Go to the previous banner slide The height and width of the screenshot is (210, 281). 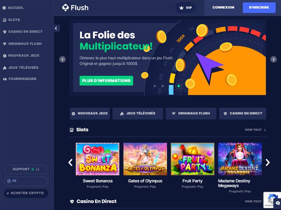[63, 59]
